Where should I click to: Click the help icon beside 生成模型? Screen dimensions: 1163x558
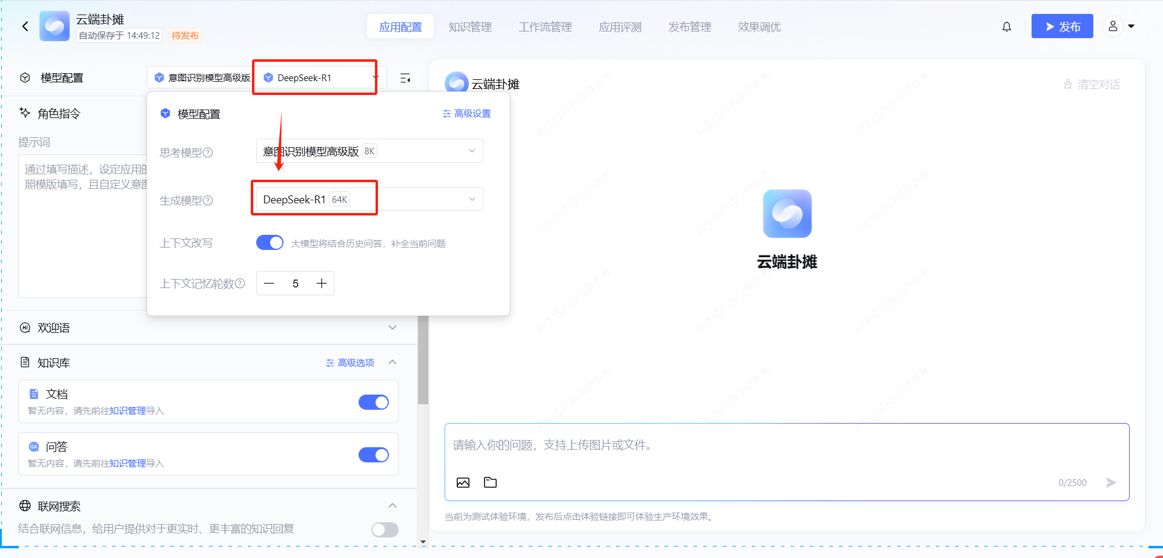coord(208,200)
